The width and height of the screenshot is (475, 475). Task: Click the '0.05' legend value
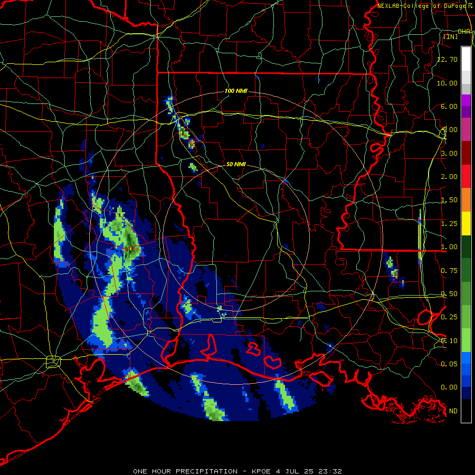(x=449, y=364)
